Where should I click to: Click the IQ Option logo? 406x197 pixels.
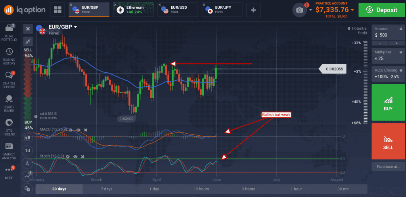point(25,10)
